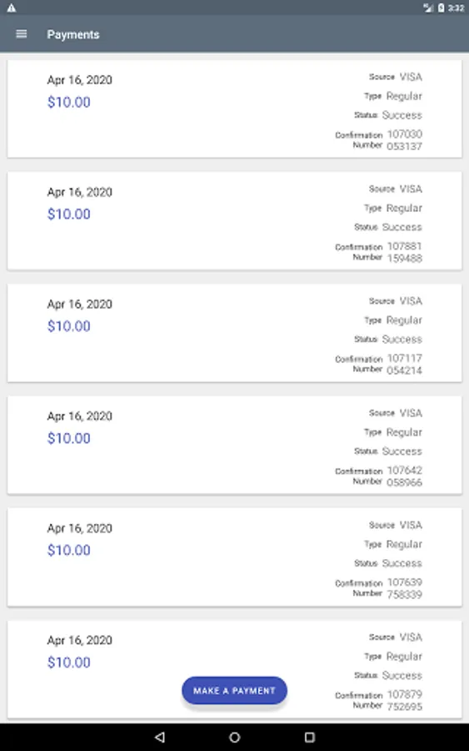
Task: Tap the battery icon in status bar
Action: pos(442,8)
